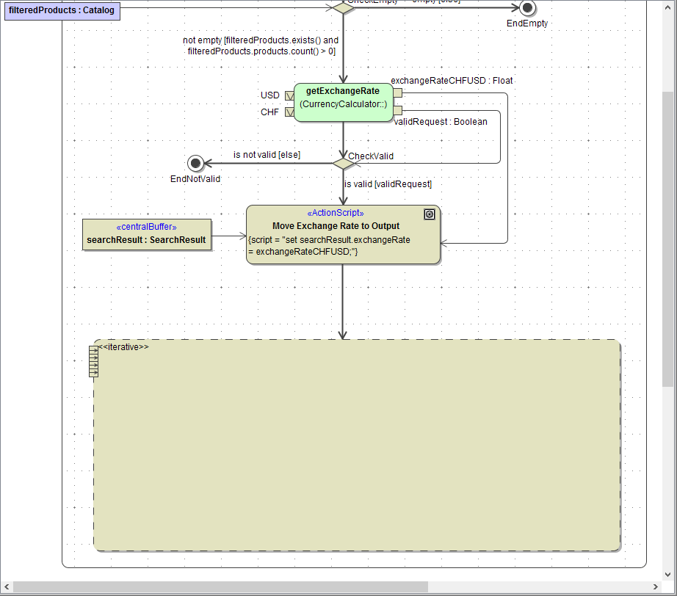677x596 pixels.
Task: Click the 'is not valid [else]' guard label
Action: point(267,155)
